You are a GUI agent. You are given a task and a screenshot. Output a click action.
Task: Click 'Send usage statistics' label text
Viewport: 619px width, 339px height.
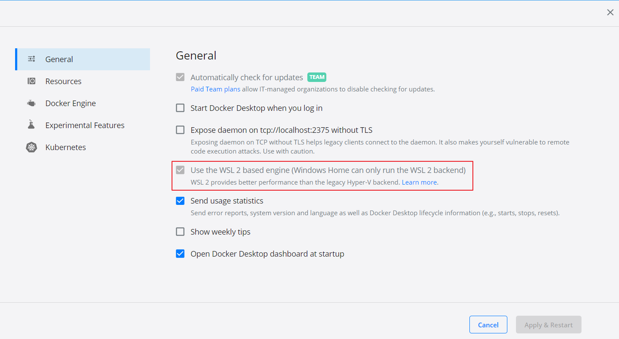click(227, 201)
